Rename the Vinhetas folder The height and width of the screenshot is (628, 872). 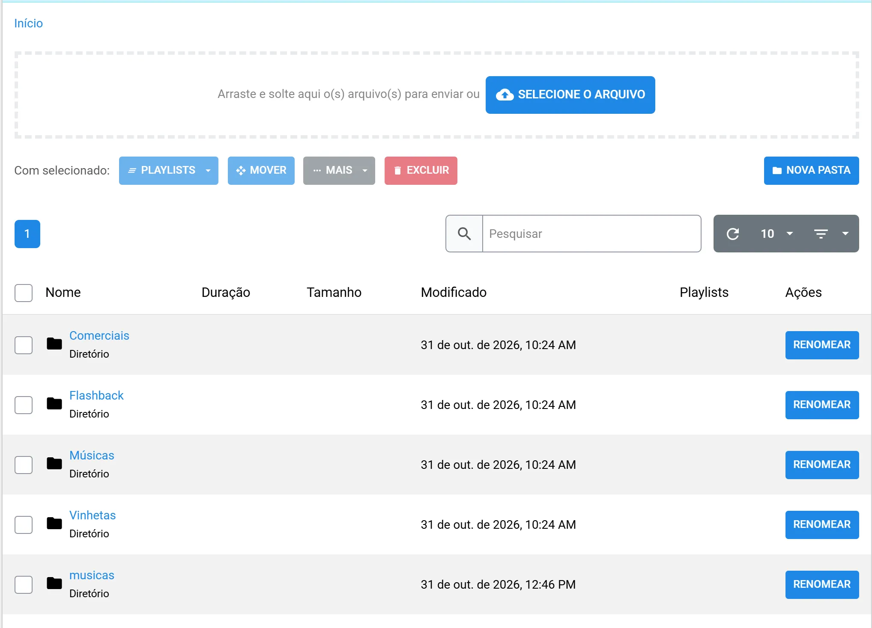(x=822, y=525)
